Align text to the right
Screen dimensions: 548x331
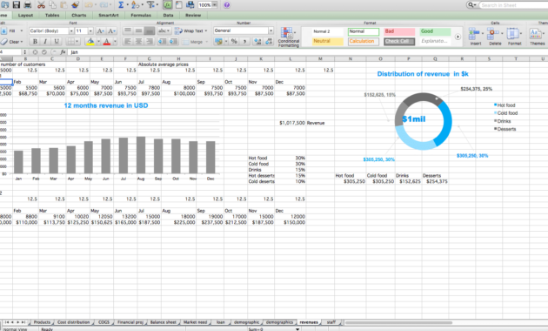[150, 41]
